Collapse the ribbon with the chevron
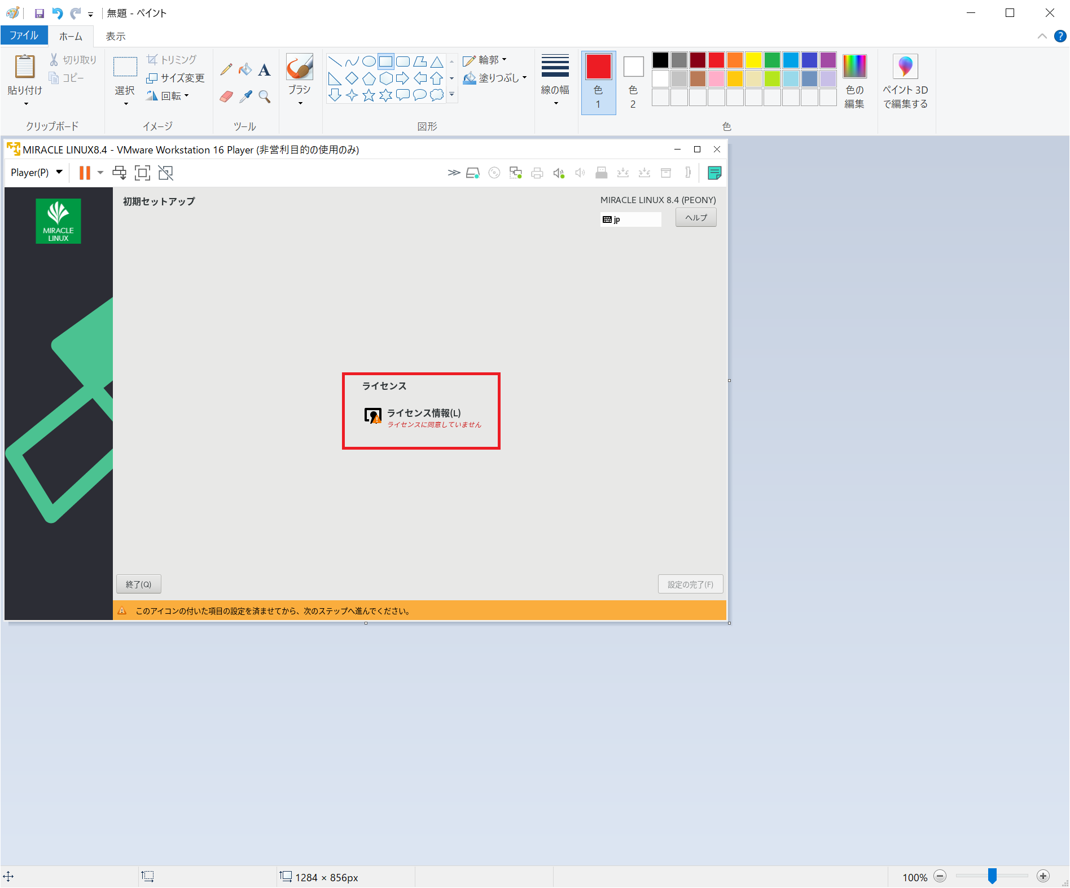Screen dimensions: 1070x888 coord(1042,36)
